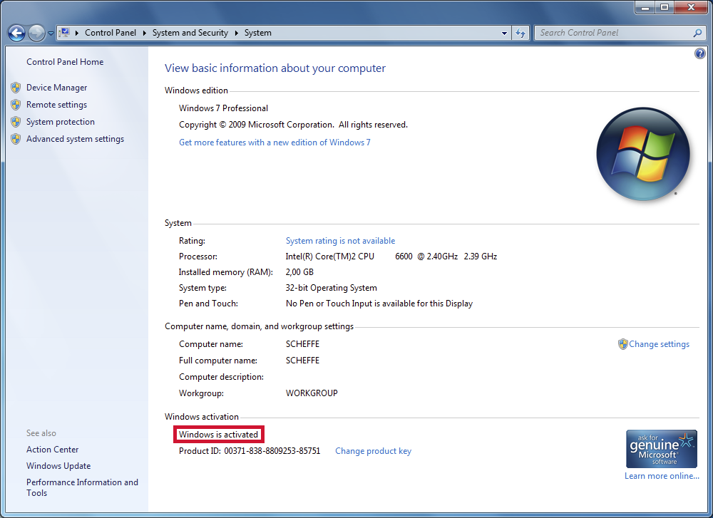Open Windows Update under See also
Screen dimensions: 713x518
(58, 466)
